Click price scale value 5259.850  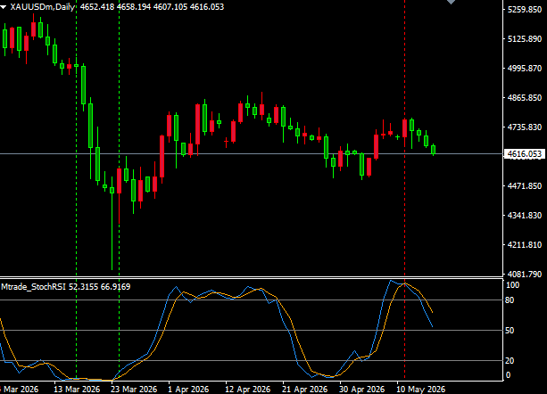525,10
